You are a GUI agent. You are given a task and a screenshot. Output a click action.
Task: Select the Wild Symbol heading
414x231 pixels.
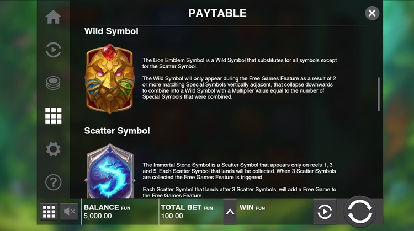(111, 31)
